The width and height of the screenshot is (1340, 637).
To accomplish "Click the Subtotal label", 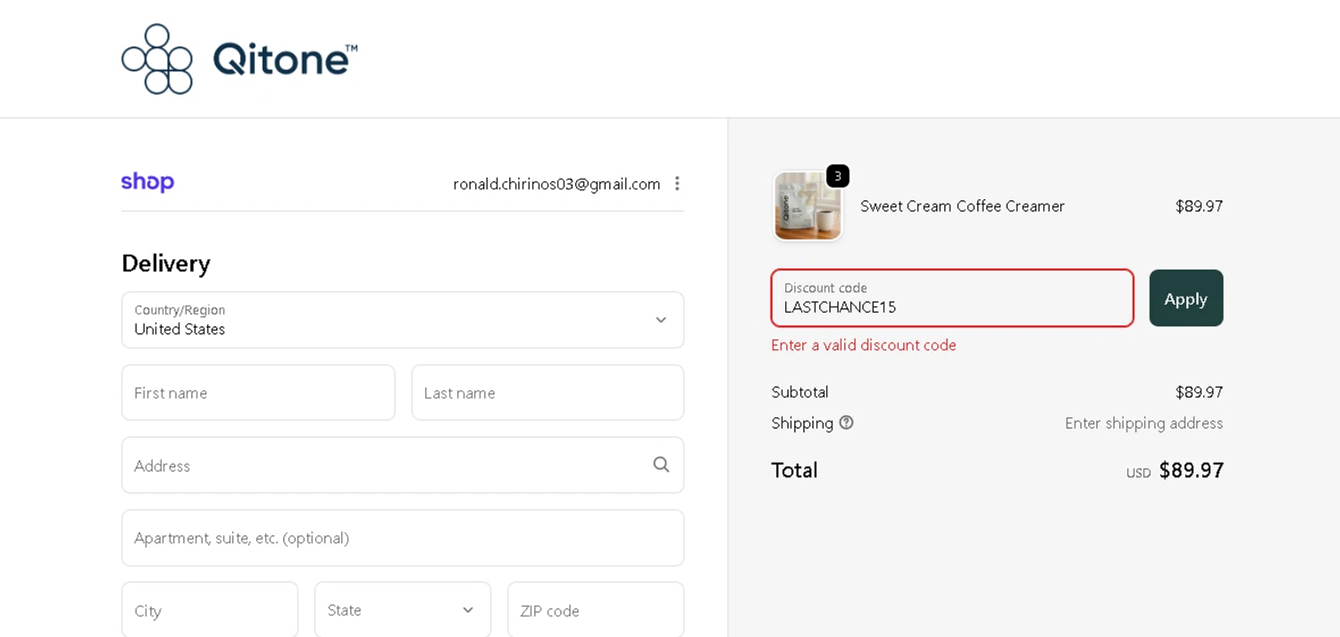I will tap(800, 392).
